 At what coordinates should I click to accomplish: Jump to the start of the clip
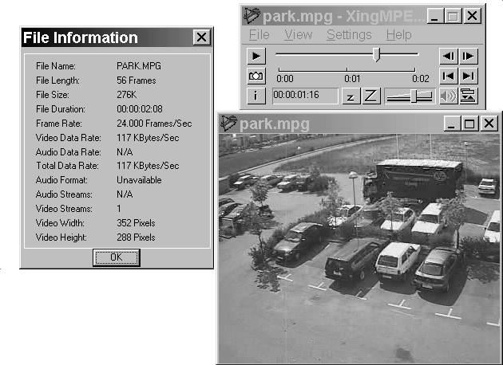(449, 76)
